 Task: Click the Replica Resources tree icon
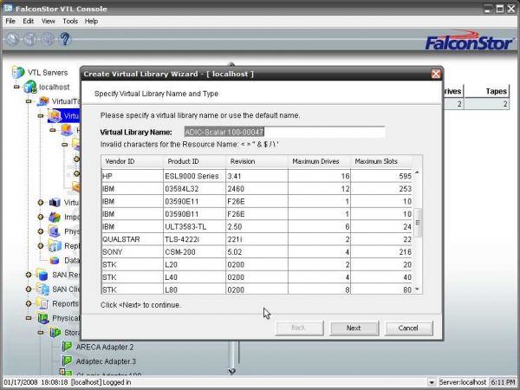[55, 246]
